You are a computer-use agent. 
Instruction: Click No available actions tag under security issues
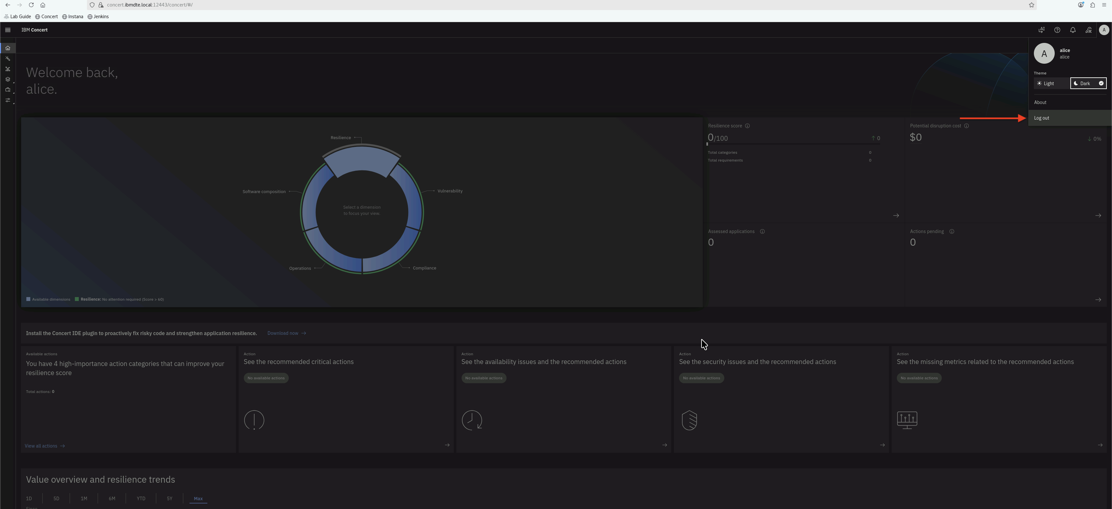[x=702, y=378]
